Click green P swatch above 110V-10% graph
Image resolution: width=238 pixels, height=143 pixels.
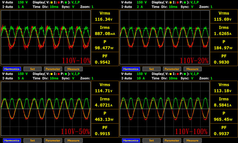point(66,2)
